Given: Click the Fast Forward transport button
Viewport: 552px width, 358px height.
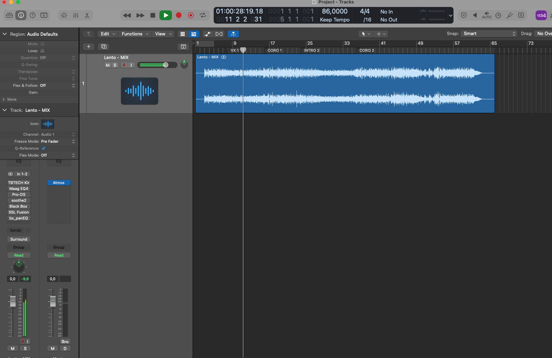Looking at the screenshot, I should point(140,15).
